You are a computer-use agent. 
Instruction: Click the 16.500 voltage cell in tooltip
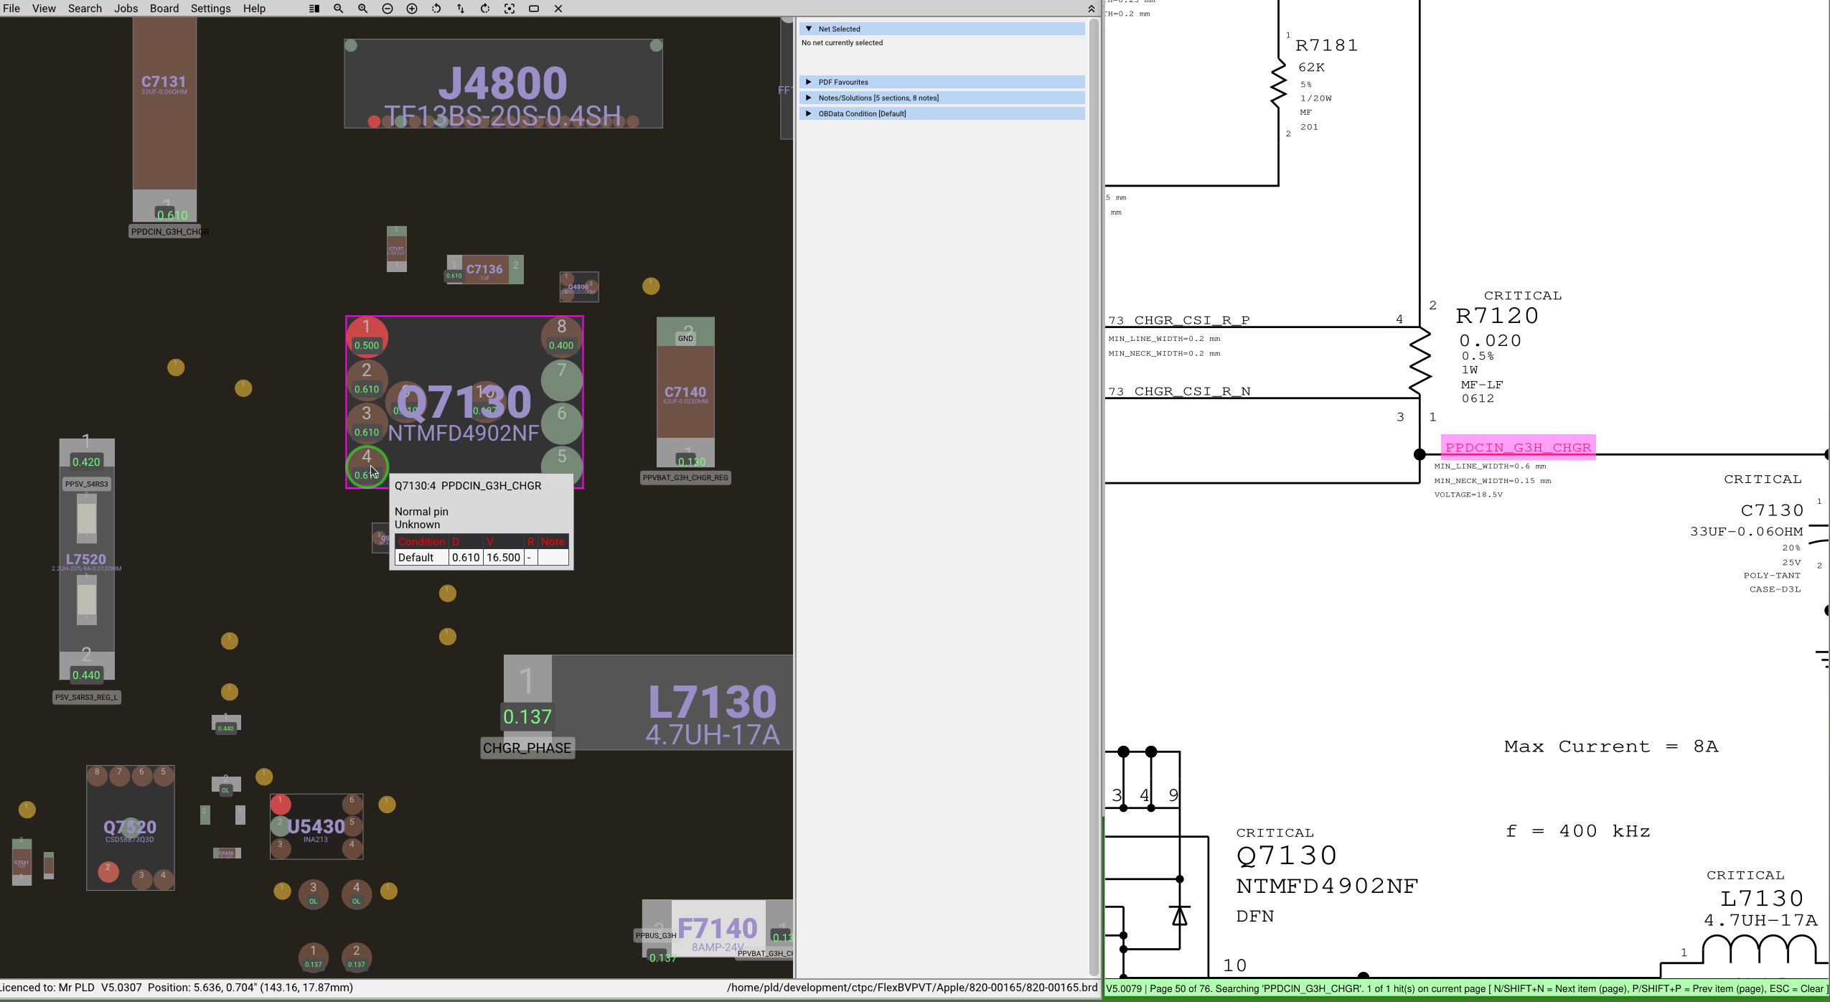point(503,558)
